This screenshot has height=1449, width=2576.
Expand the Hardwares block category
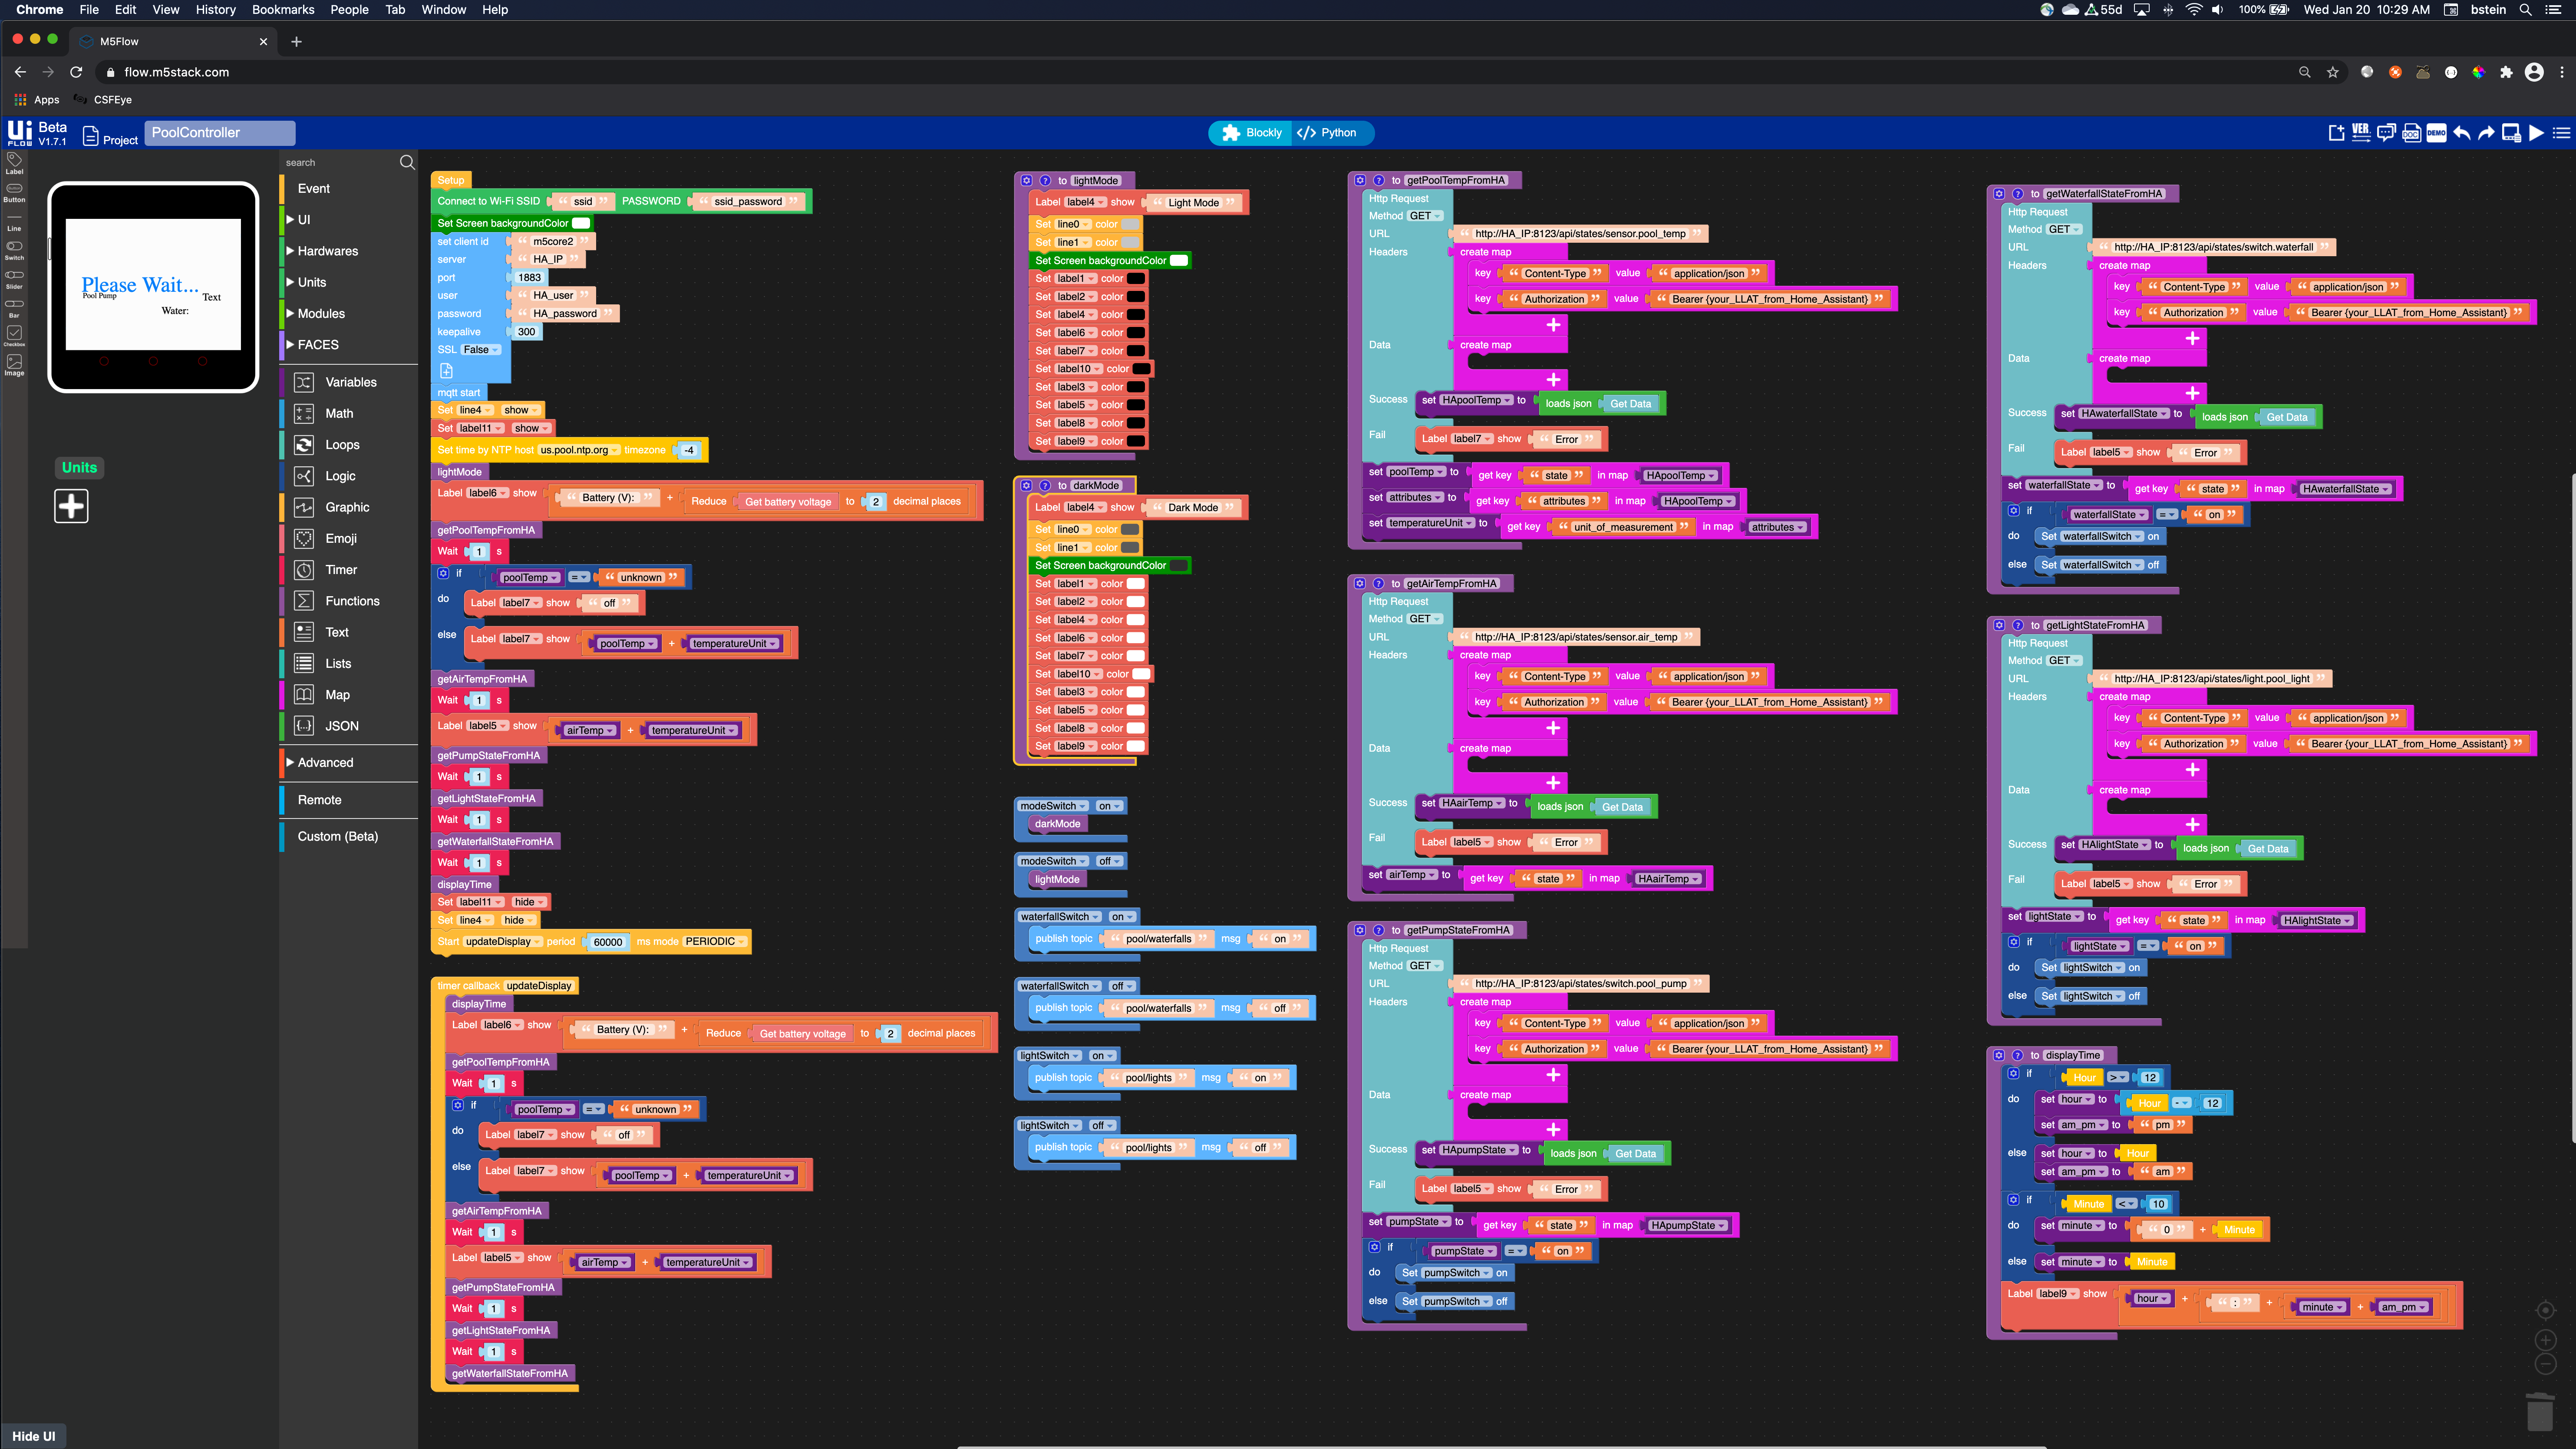327,251
